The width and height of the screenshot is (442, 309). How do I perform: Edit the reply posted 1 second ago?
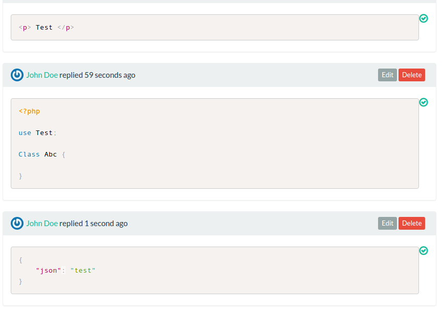click(387, 223)
